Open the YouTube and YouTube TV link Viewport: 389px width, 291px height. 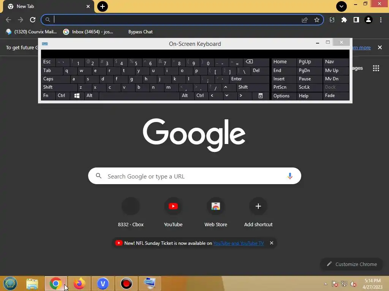[x=239, y=243]
